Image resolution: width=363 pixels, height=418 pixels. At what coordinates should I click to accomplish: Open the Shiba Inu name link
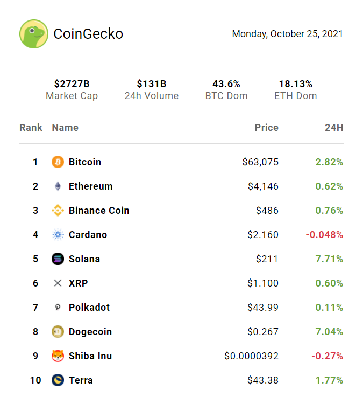coord(90,356)
